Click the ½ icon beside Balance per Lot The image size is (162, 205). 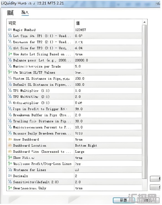tap(10, 60)
